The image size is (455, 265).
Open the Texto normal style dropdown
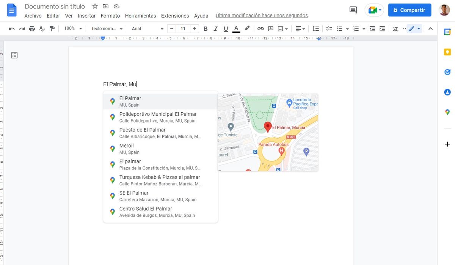pyautogui.click(x=105, y=28)
